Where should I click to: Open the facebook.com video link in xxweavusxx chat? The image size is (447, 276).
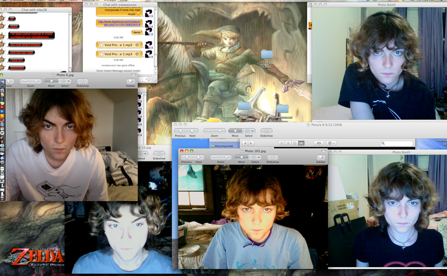(x=119, y=23)
